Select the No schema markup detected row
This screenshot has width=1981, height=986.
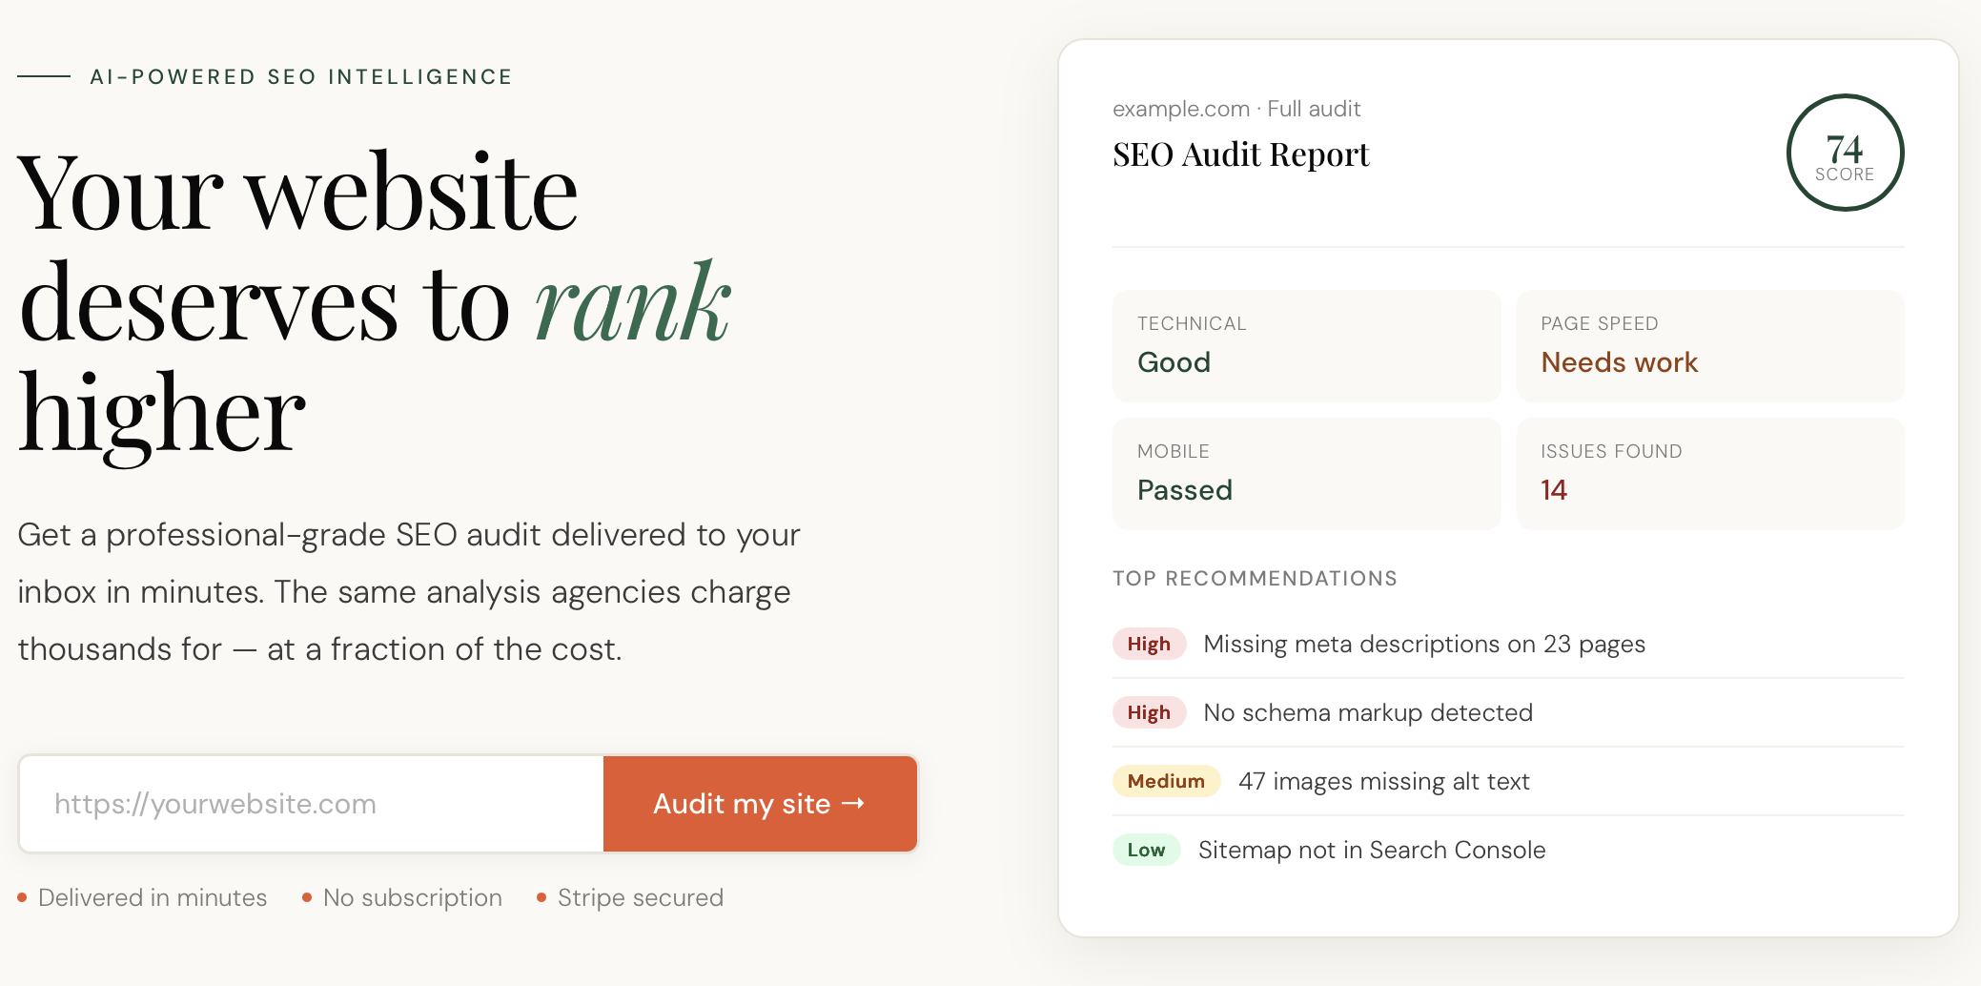click(1367, 712)
